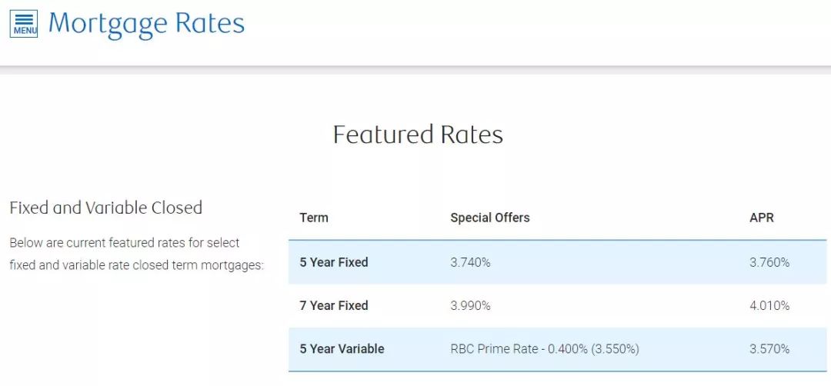Select the 5 Year Fixed row label
The width and height of the screenshot is (831, 386).
[334, 262]
